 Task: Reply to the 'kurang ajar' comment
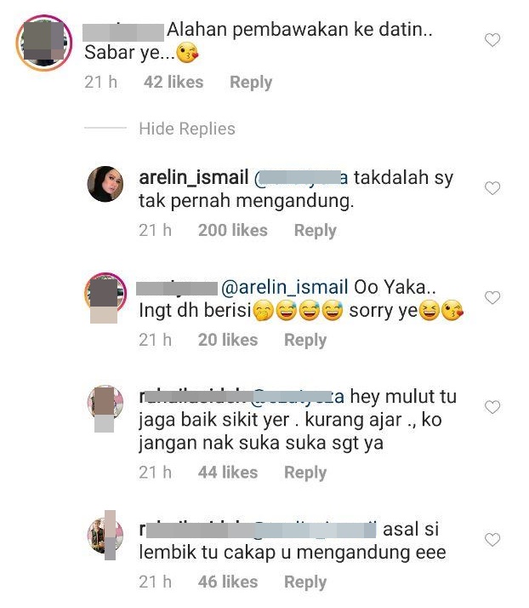pyautogui.click(x=305, y=473)
